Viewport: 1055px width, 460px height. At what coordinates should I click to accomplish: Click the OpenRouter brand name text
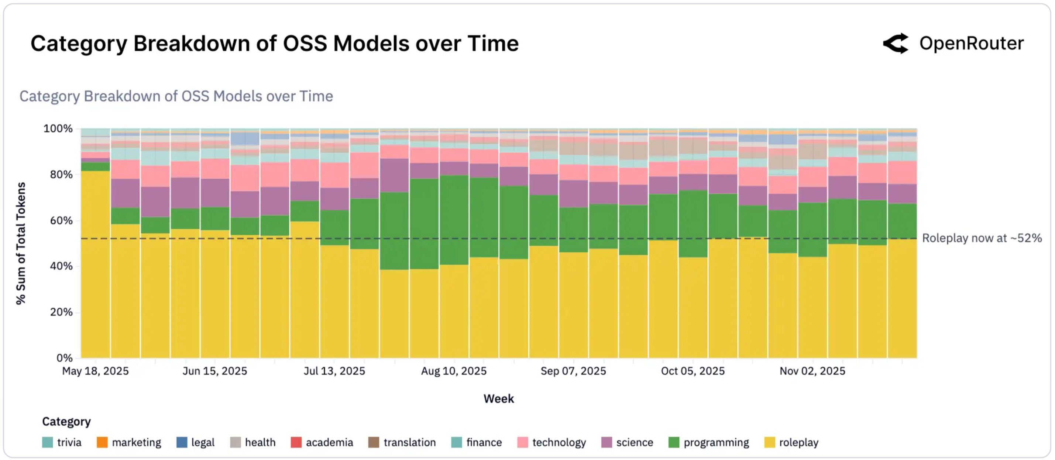coord(972,44)
